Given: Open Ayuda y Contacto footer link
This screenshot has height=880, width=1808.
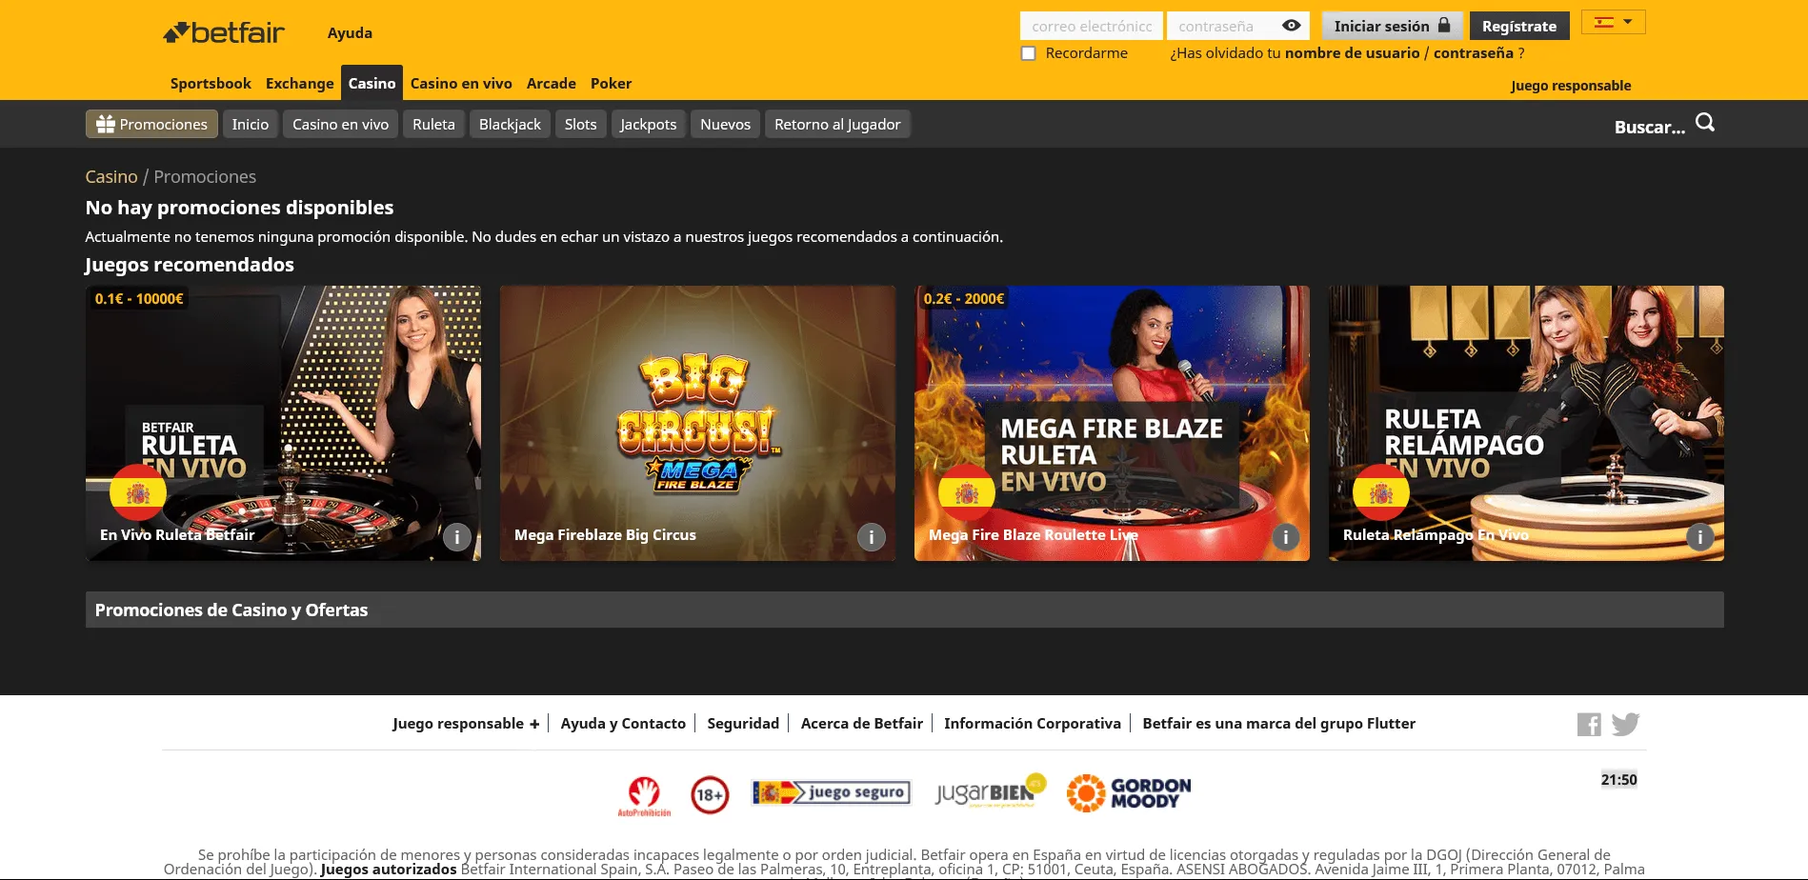Looking at the screenshot, I should click(x=623, y=724).
